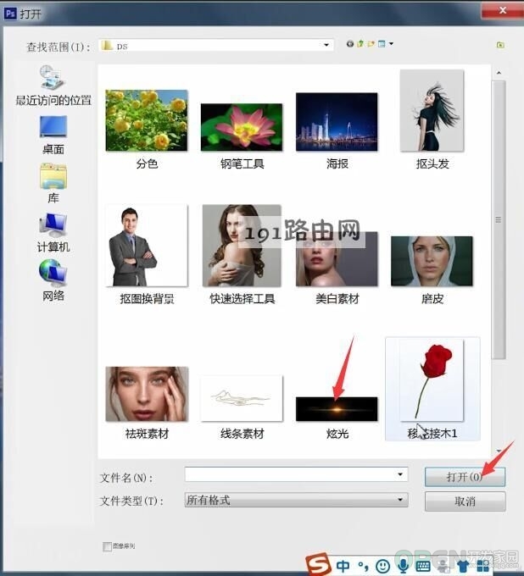Click the favorites folder icon at far right
524x576 pixels.
500,45
